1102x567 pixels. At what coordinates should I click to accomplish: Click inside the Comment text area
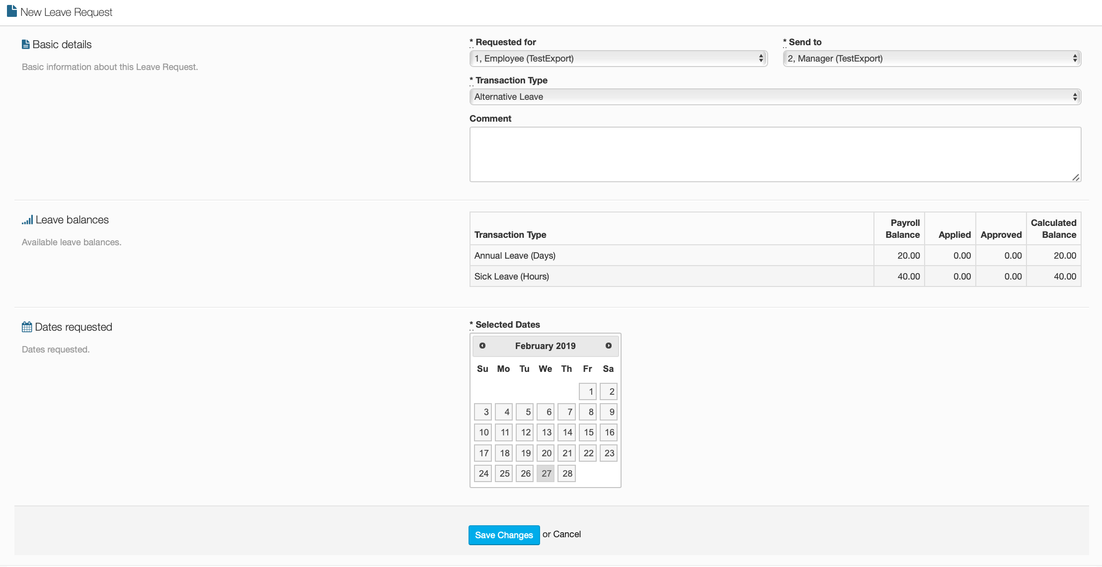click(775, 154)
